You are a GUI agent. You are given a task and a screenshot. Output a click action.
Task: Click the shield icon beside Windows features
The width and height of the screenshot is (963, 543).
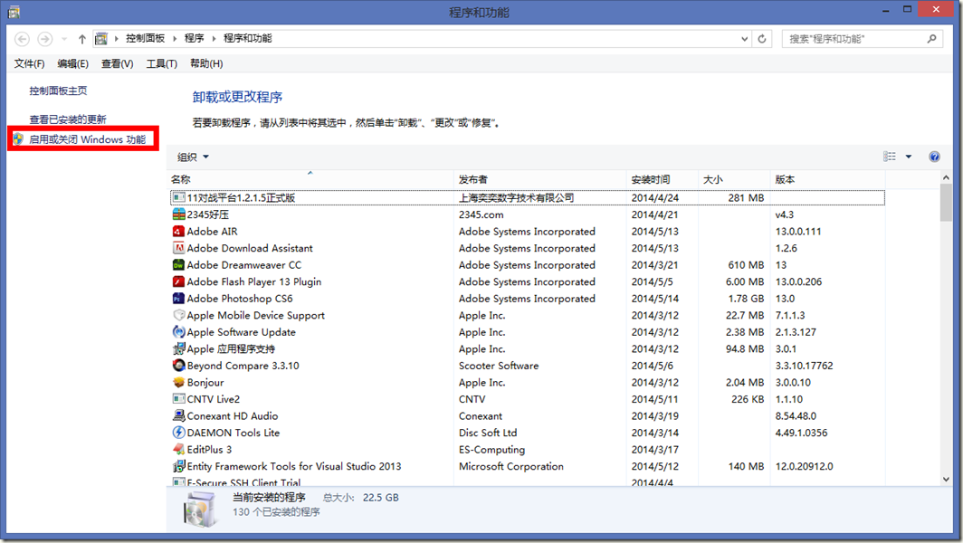(18, 139)
